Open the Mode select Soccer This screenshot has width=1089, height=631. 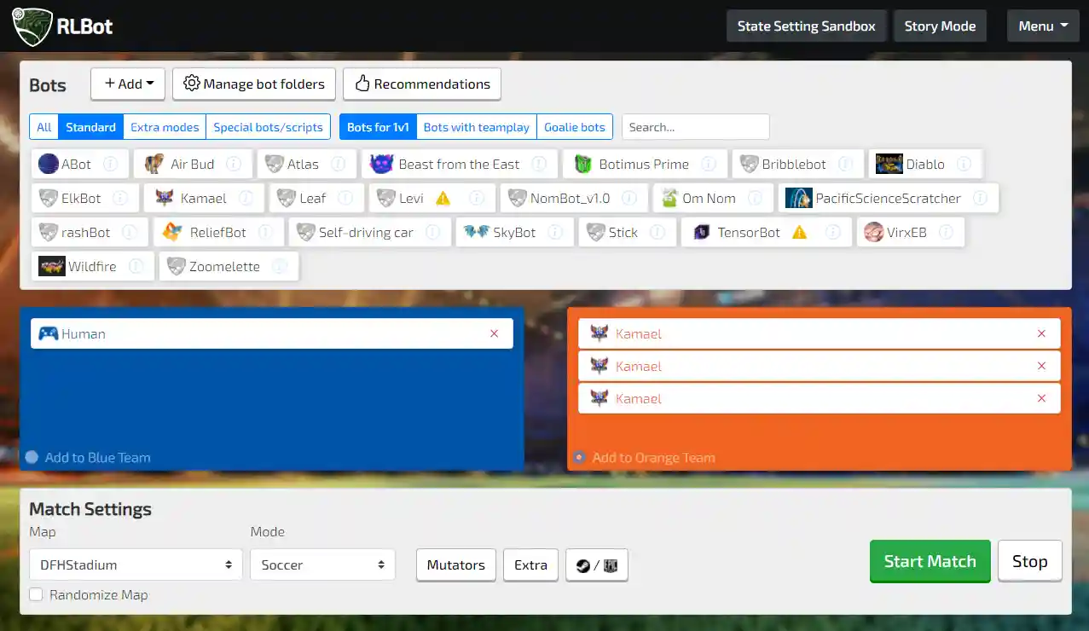(x=322, y=564)
